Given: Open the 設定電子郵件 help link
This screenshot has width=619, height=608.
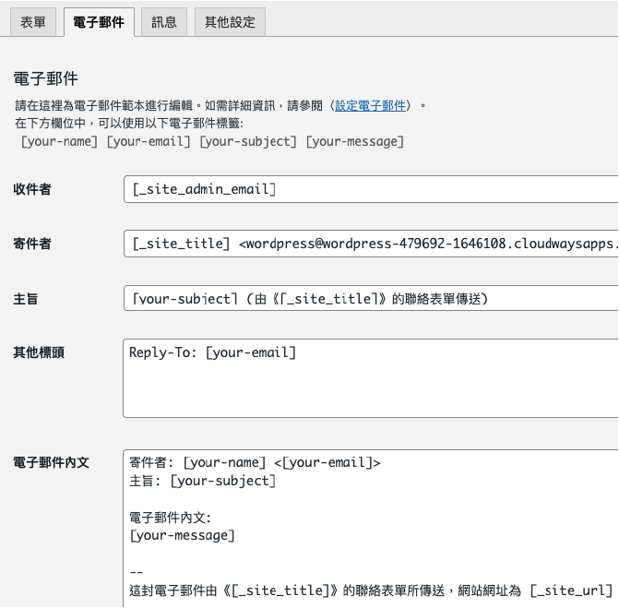Looking at the screenshot, I should click(x=370, y=106).
